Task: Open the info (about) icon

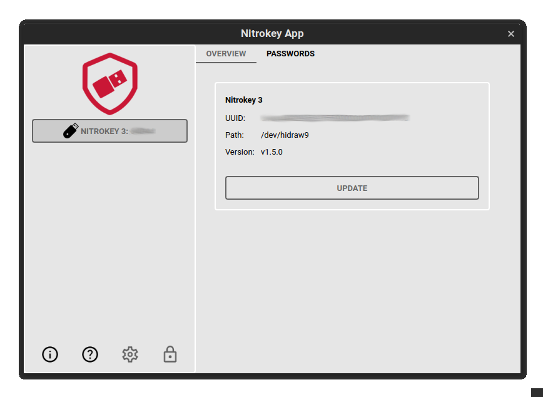Action: click(x=50, y=354)
